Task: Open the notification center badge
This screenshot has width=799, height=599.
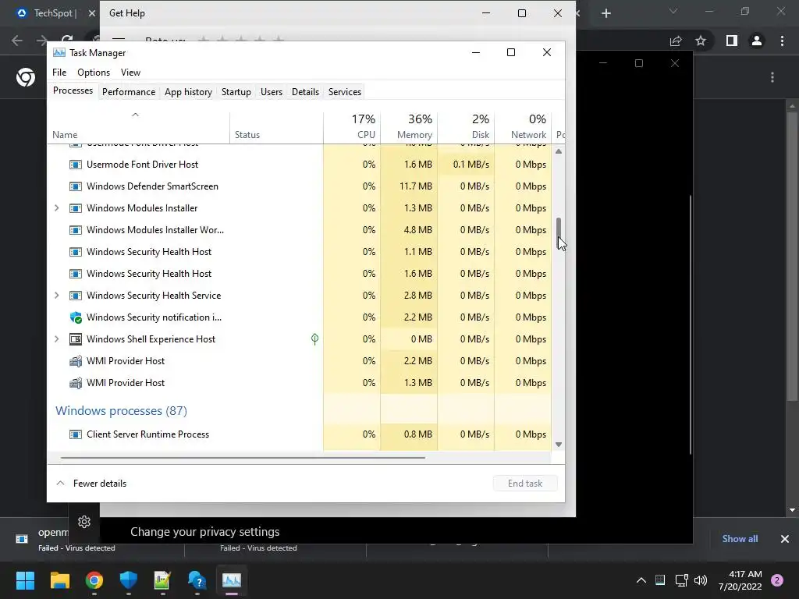Action: coord(777,580)
